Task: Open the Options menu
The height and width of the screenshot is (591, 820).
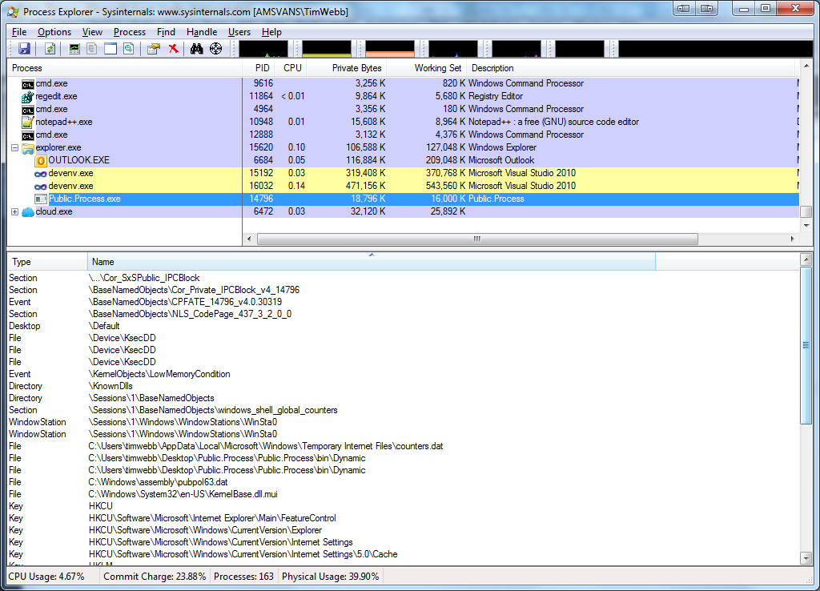Action: click(x=54, y=31)
